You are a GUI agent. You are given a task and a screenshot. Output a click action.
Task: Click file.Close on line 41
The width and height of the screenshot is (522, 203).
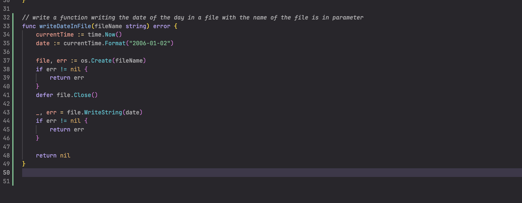77,95
